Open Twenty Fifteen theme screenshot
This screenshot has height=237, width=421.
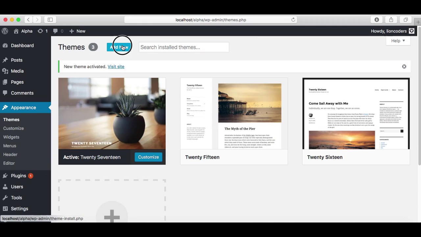point(234,114)
